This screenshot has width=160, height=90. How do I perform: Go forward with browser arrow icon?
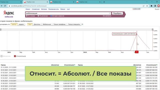coord(1,6)
